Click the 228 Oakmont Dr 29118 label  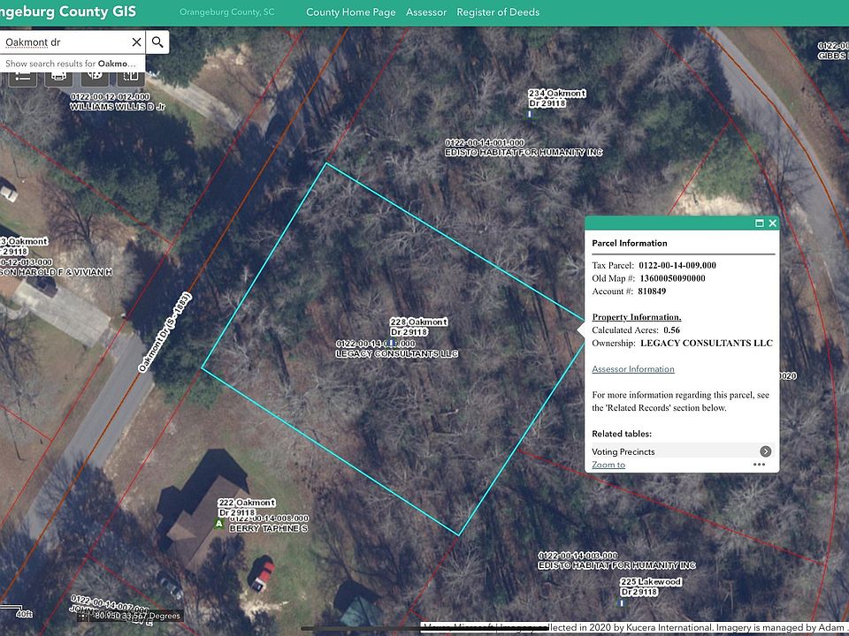[x=418, y=327]
